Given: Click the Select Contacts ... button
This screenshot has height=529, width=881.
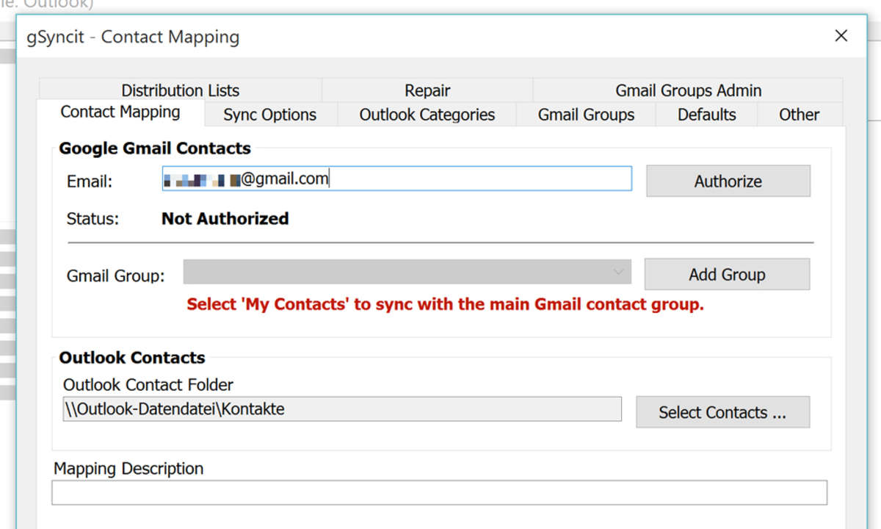Looking at the screenshot, I should (x=722, y=412).
